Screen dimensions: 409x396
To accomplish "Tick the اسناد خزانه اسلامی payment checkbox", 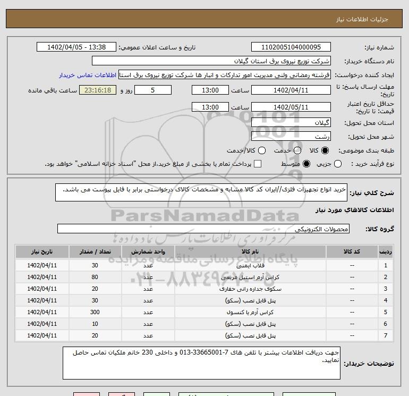I will [258, 164].
